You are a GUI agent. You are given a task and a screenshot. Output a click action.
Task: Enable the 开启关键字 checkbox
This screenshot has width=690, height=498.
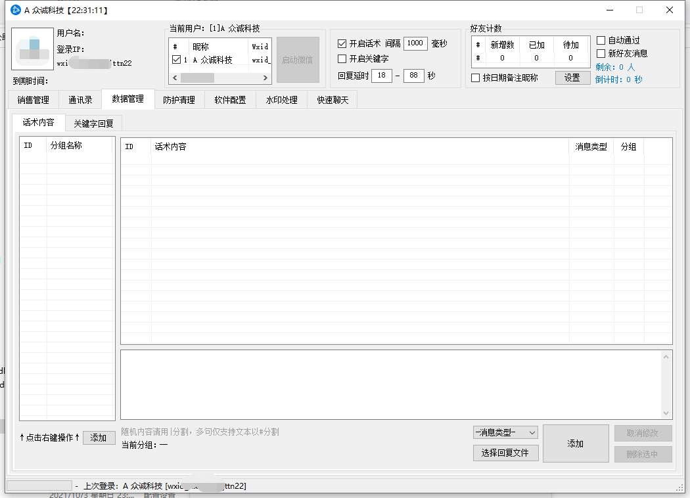[x=342, y=59]
